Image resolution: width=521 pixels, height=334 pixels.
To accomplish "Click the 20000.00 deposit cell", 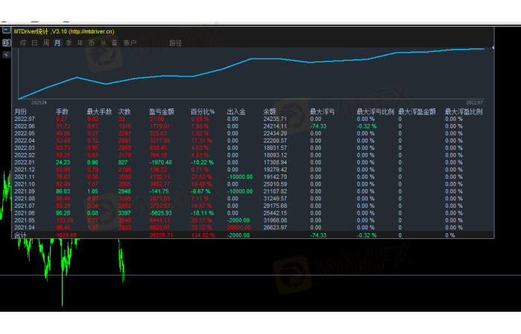I will pos(239,228).
